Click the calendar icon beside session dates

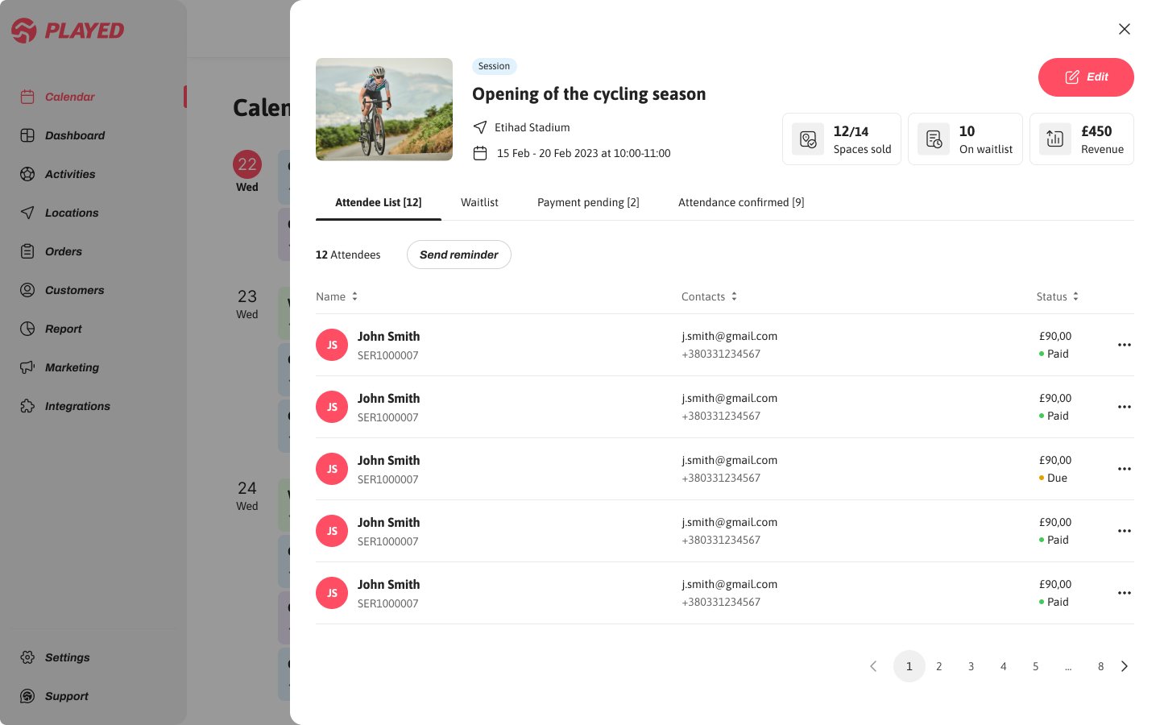point(480,153)
